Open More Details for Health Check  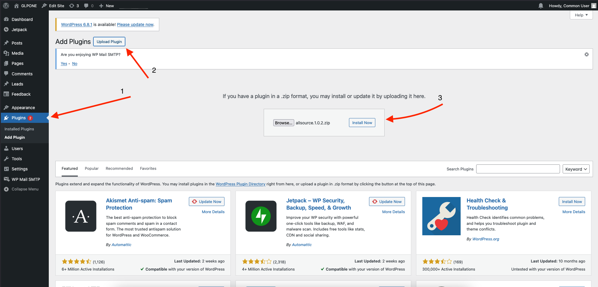(x=574, y=212)
